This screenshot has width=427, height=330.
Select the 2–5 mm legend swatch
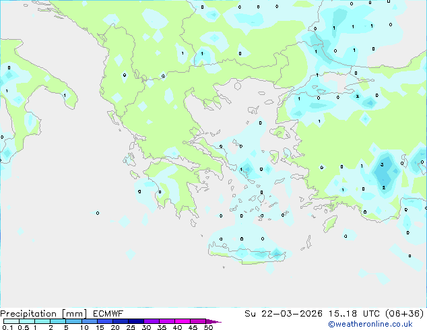[58, 321]
